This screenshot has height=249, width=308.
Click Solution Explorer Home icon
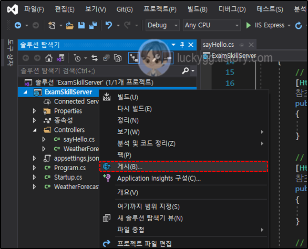click(49, 58)
